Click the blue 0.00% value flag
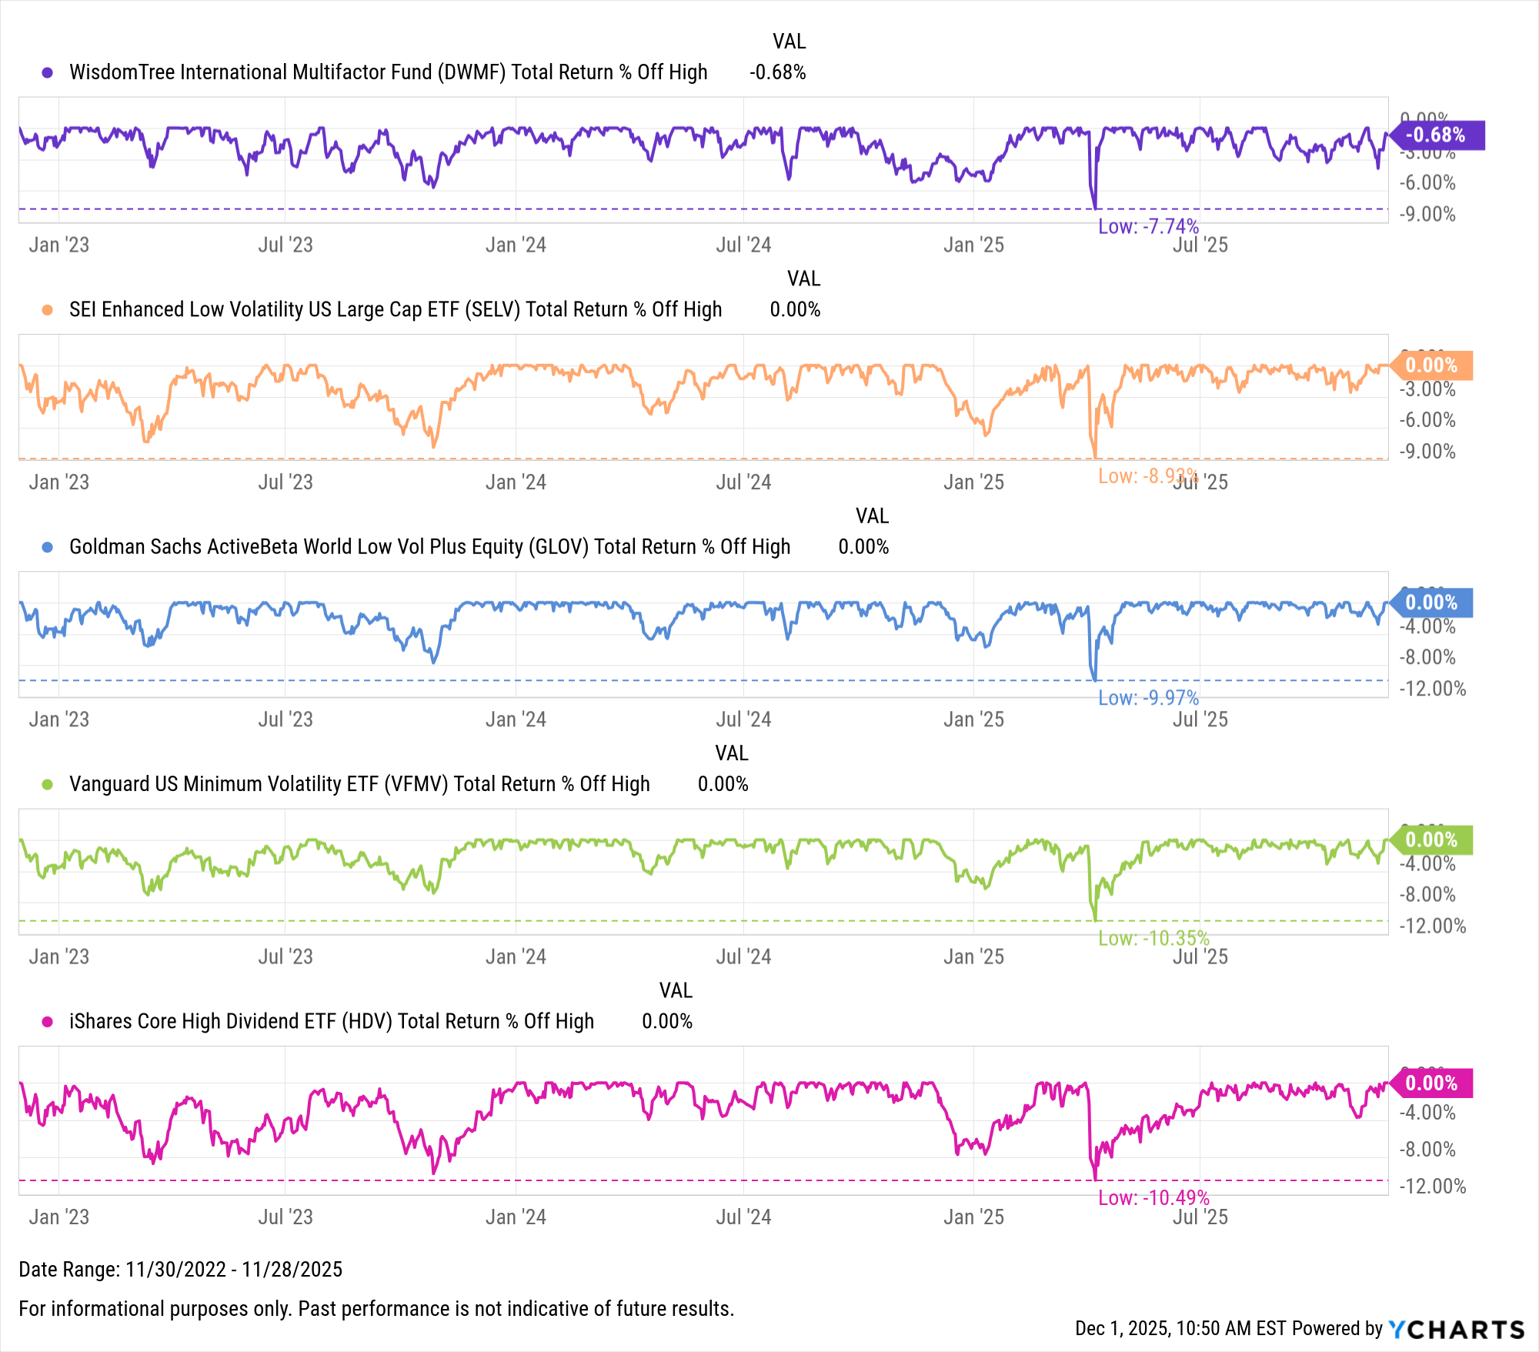 [x=1431, y=603]
